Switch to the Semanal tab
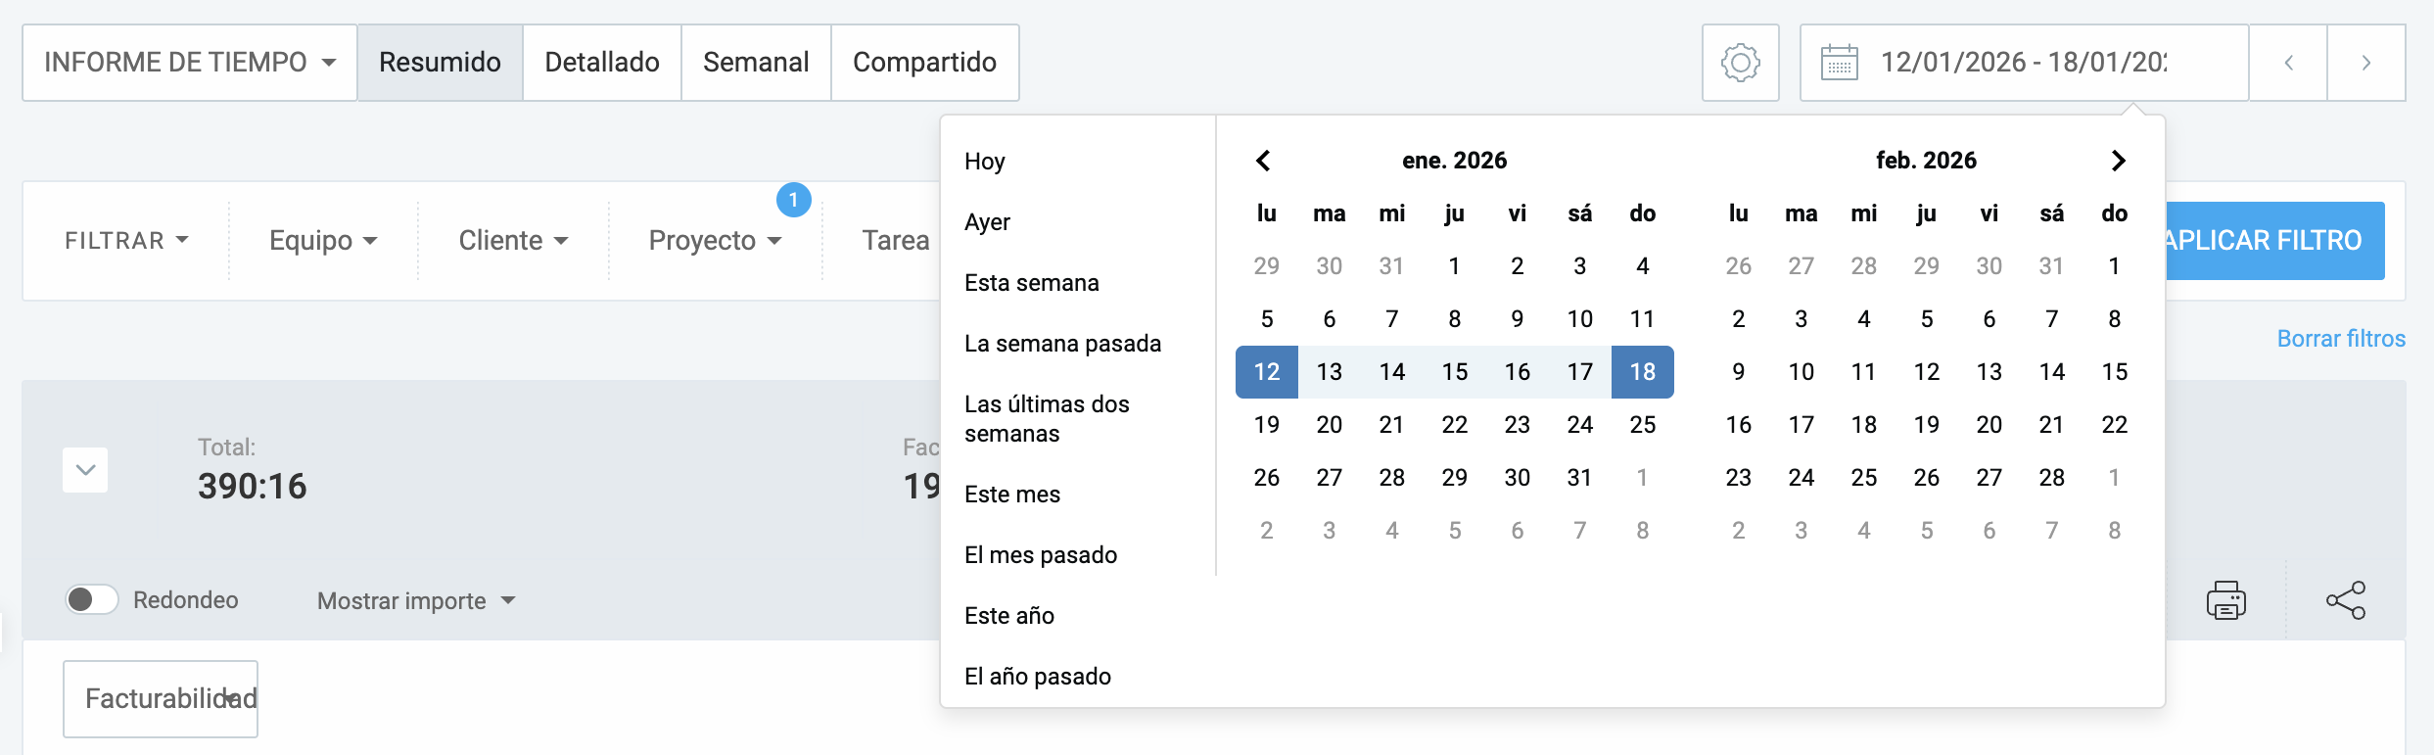2434x755 pixels. (755, 62)
